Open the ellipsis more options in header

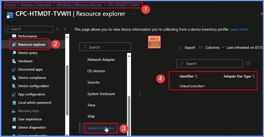click(x=133, y=14)
